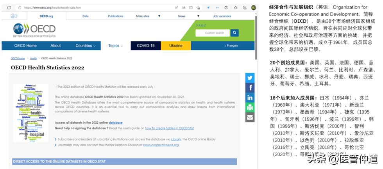Click the green print icon
This screenshot has width=383, height=169.
[250, 108]
